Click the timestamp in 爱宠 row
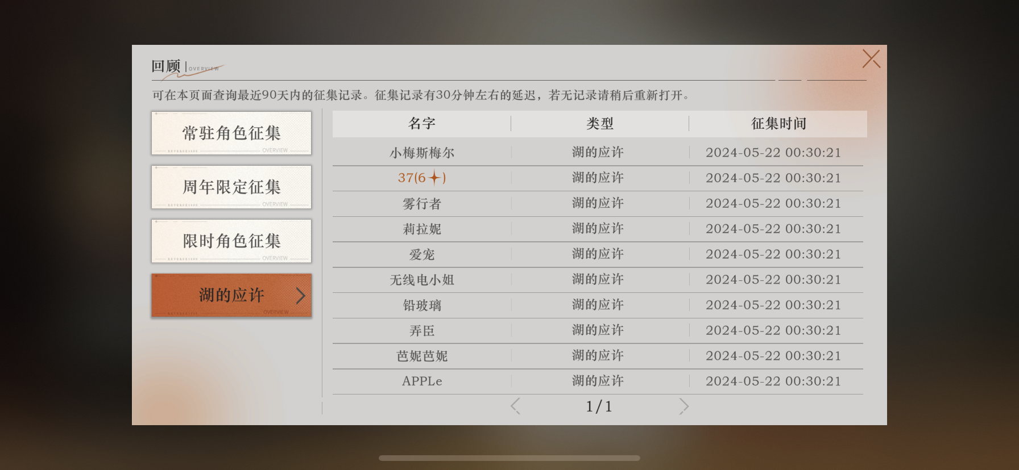1019x470 pixels. click(x=773, y=254)
